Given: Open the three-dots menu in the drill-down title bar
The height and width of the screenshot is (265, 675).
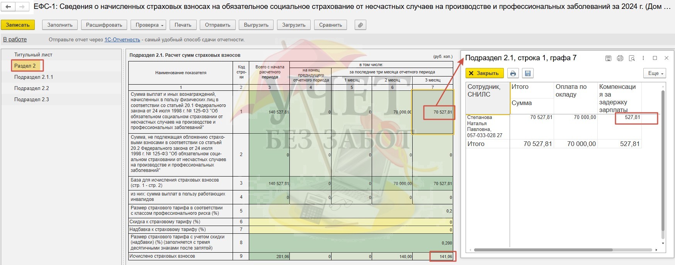Looking at the screenshot, I should pyautogui.click(x=643, y=58).
